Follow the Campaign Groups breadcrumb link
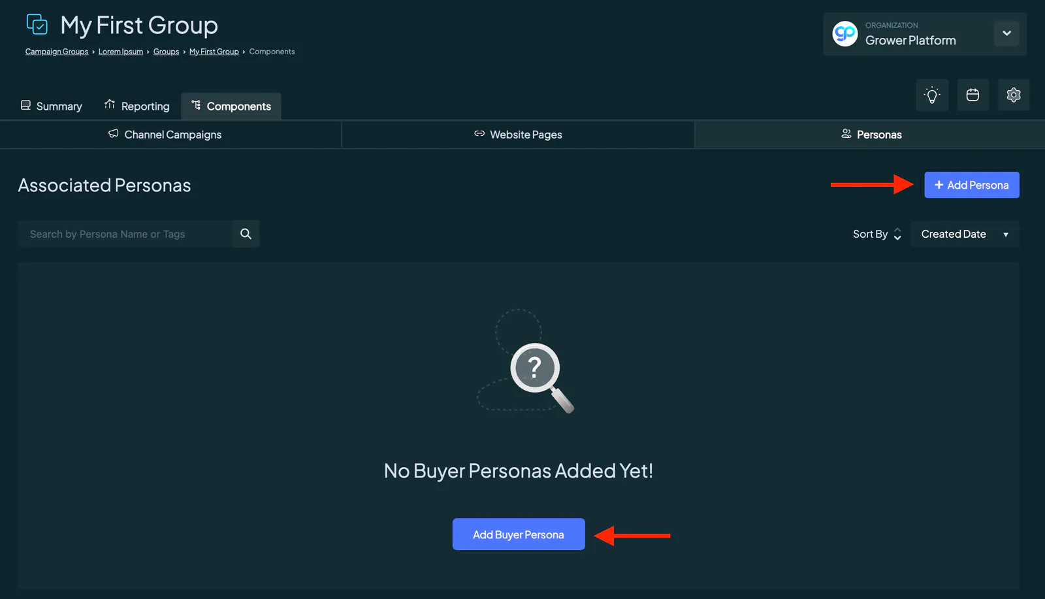This screenshot has height=599, width=1045. 57,52
